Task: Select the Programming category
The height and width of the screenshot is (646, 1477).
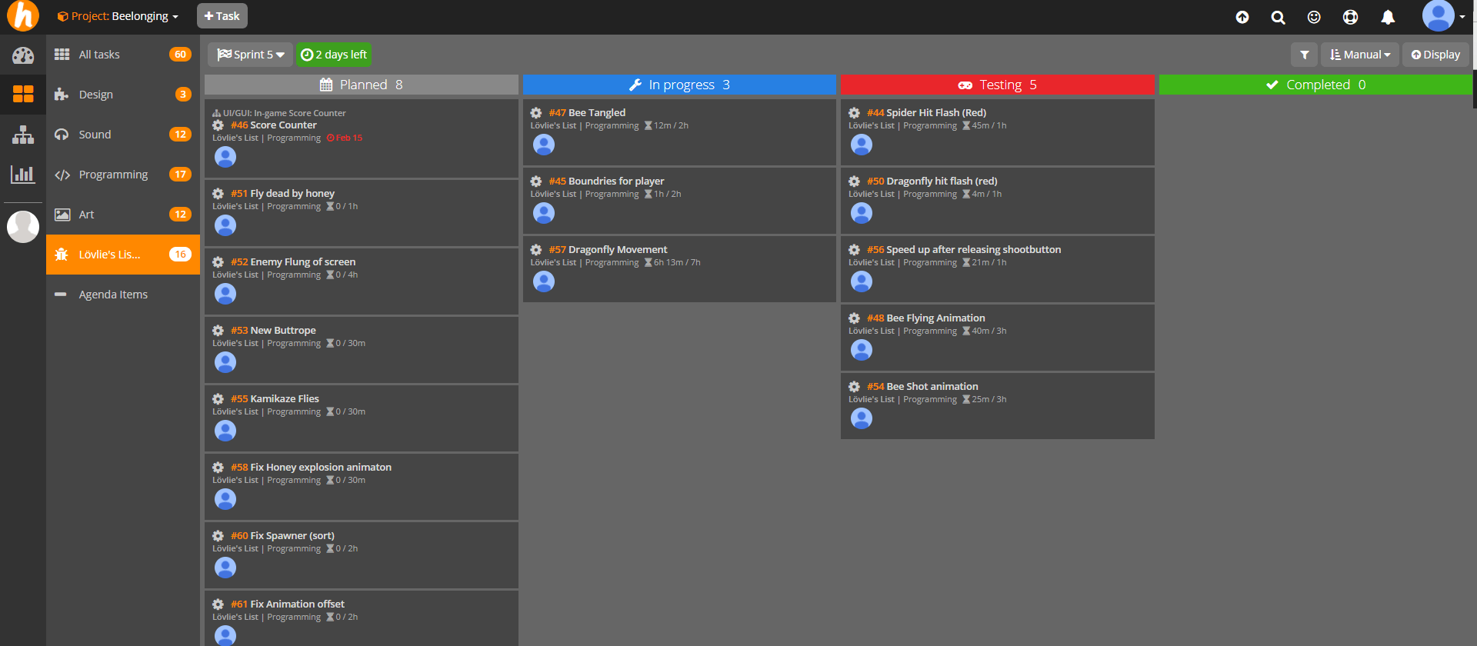Action: pyautogui.click(x=123, y=175)
